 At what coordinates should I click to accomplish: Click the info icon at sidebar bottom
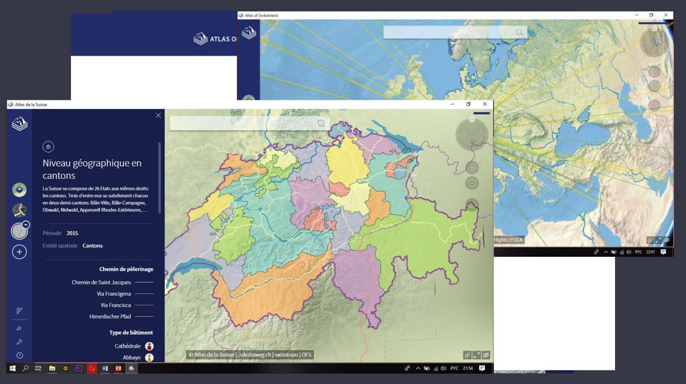point(19,355)
